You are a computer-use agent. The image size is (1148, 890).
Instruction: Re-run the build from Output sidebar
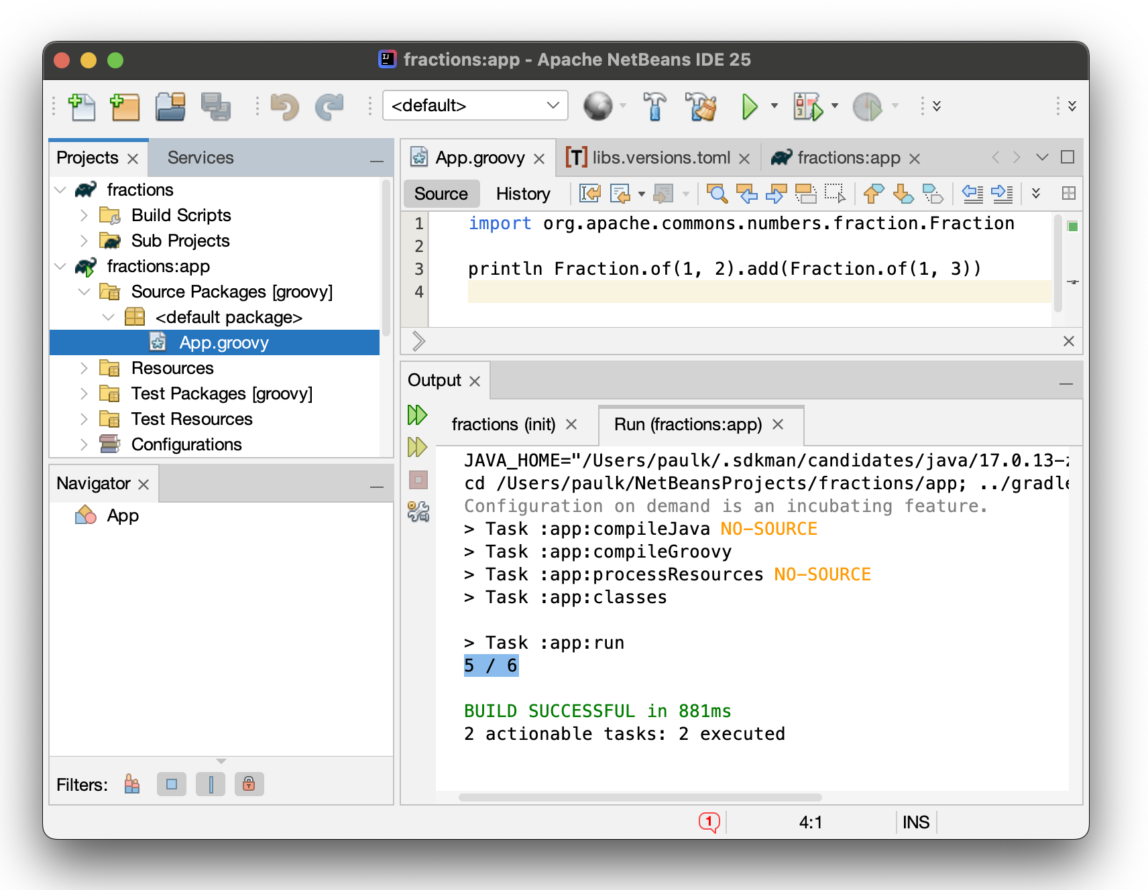click(x=417, y=415)
